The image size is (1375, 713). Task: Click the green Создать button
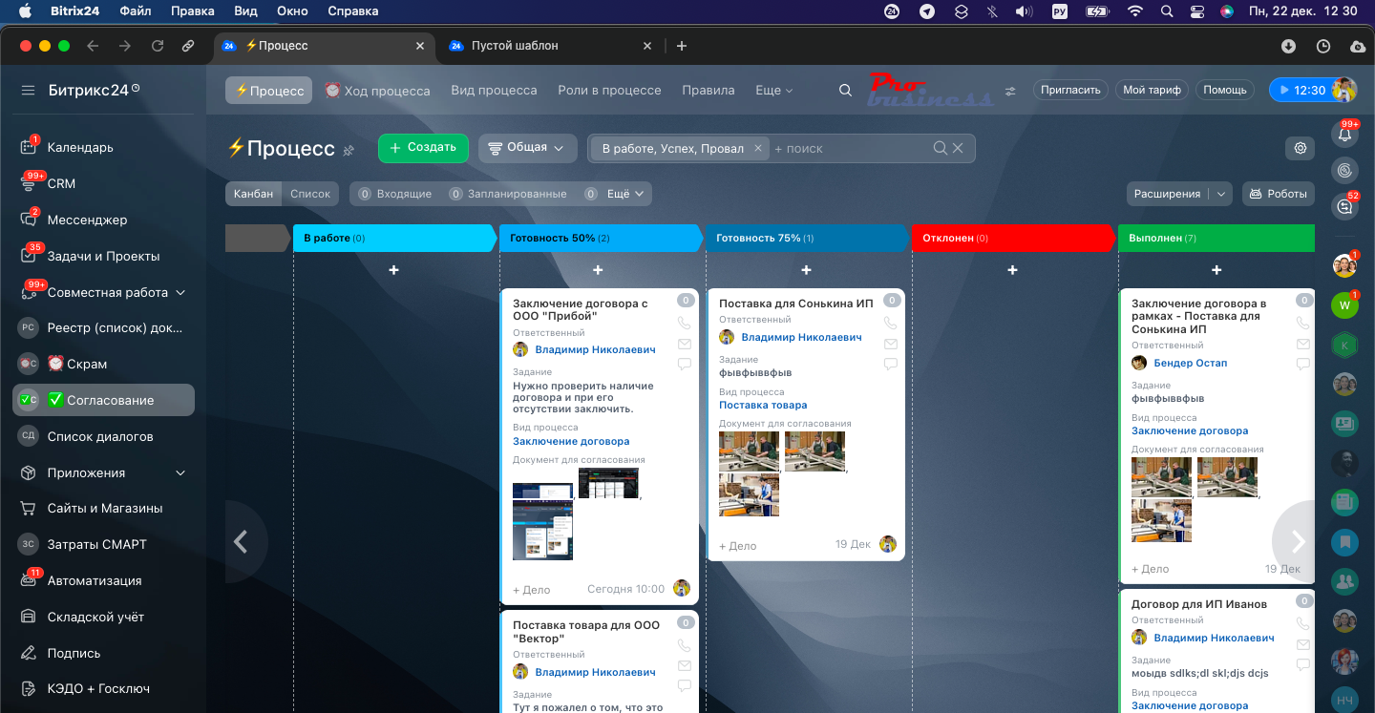click(423, 148)
